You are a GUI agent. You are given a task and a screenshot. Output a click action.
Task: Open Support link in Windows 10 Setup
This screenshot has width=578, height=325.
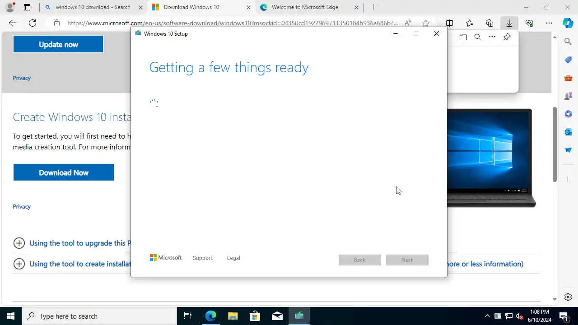[202, 258]
